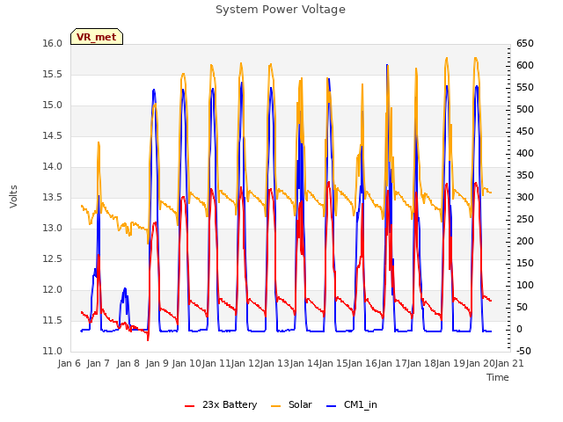The image size is (563, 422).
Task: Click the 11.0 left axis value
Action: pyautogui.click(x=53, y=352)
